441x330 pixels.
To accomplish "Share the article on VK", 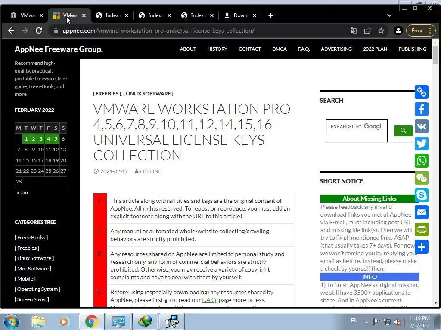I will coord(422,126).
